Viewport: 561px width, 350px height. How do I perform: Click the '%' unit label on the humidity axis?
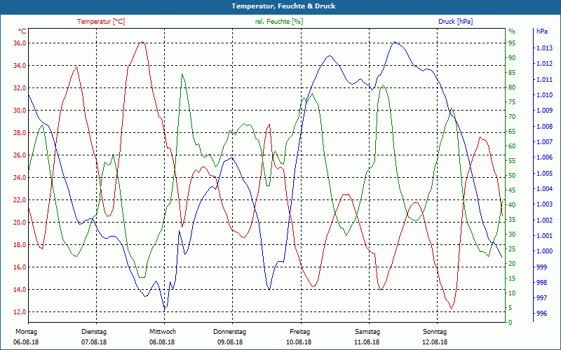coord(512,31)
